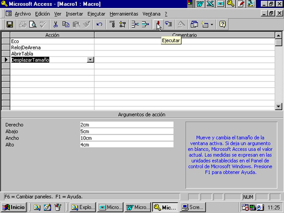Open the Ejecutar menu
This screenshot has width=284, height=213.
(x=96, y=14)
